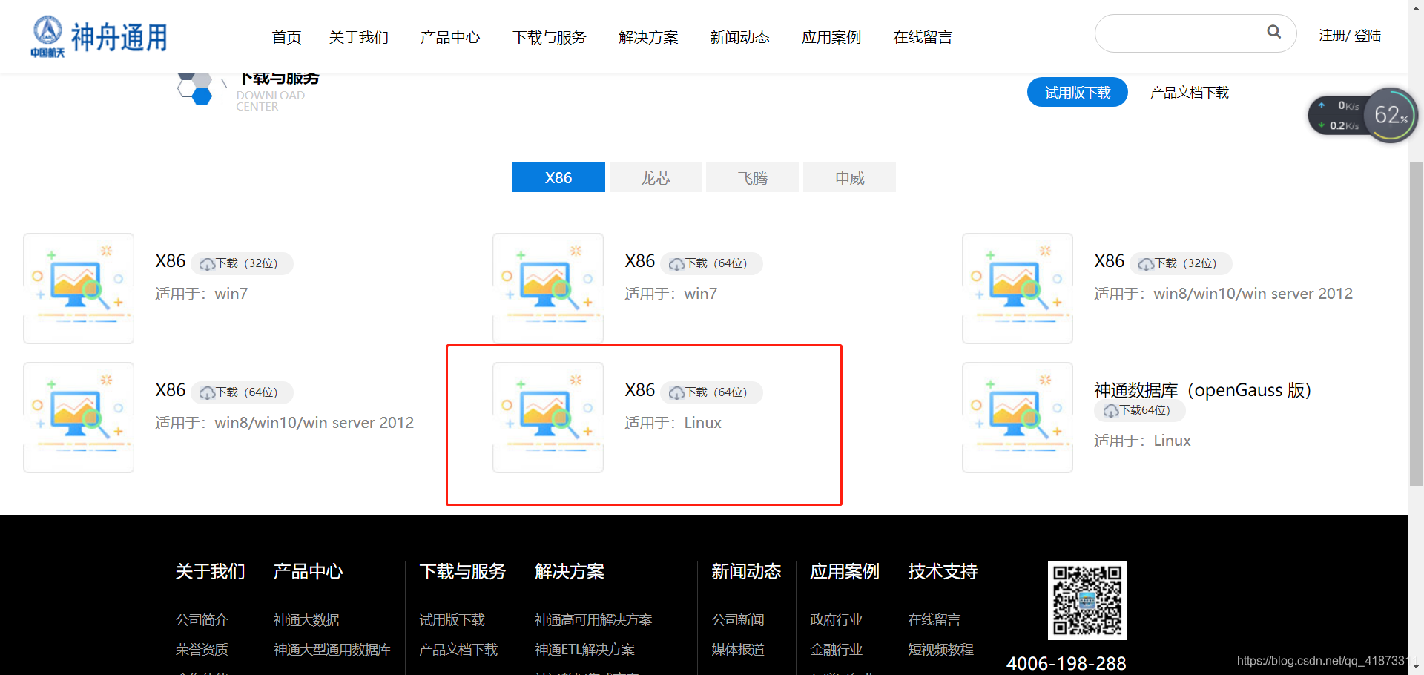Open the 应用案例 navigation menu

831,36
